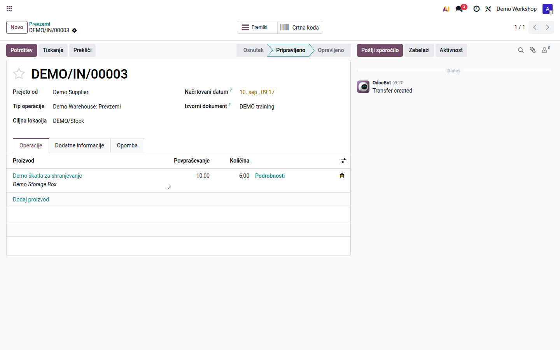
Task: Switch to the Operacije tab
Action: point(31,145)
